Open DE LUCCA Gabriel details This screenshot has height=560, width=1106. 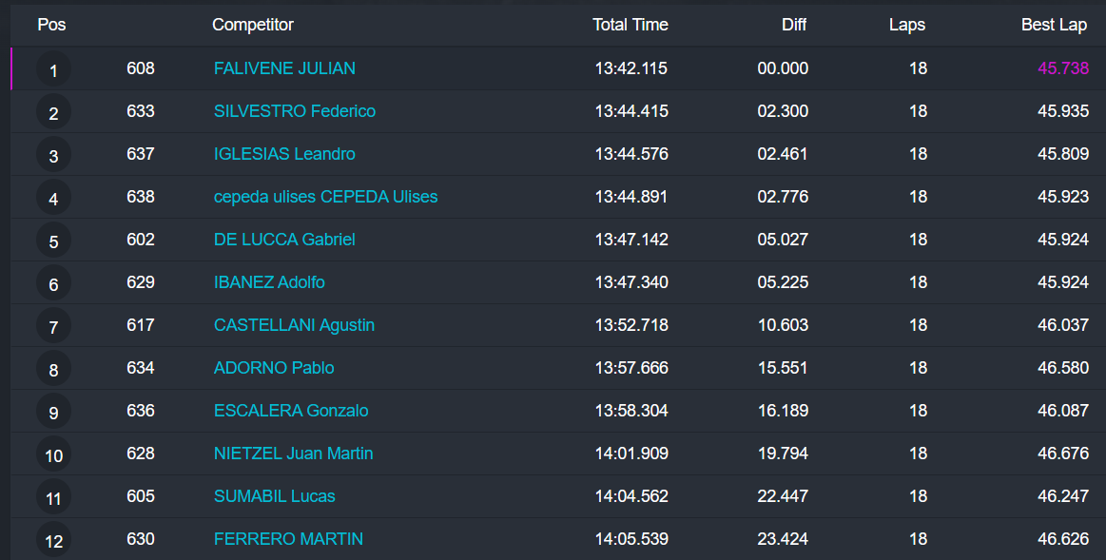(x=284, y=240)
